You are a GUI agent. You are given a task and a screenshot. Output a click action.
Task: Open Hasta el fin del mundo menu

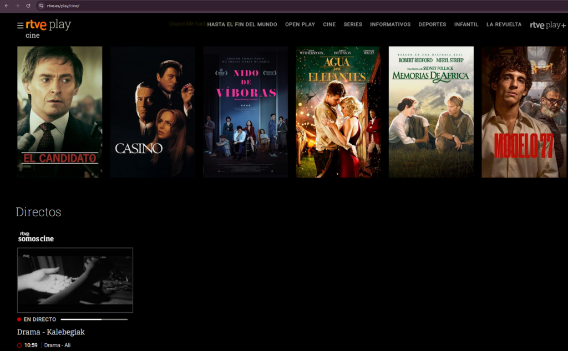coord(242,24)
